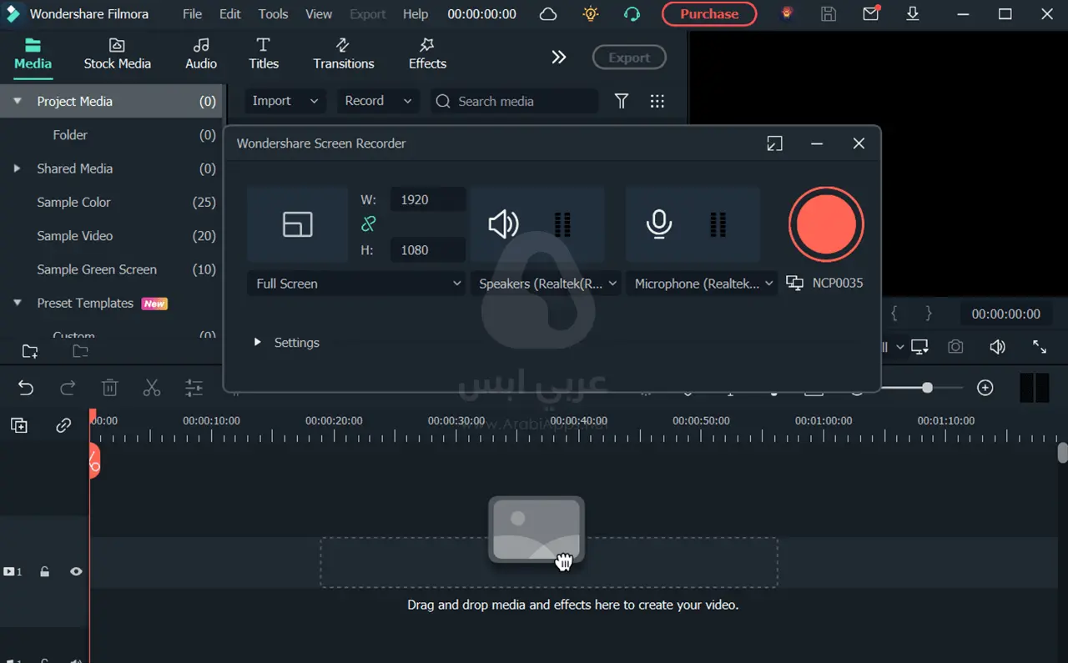Switch to the Transitions tab
The height and width of the screenshot is (663, 1068).
pos(343,53)
